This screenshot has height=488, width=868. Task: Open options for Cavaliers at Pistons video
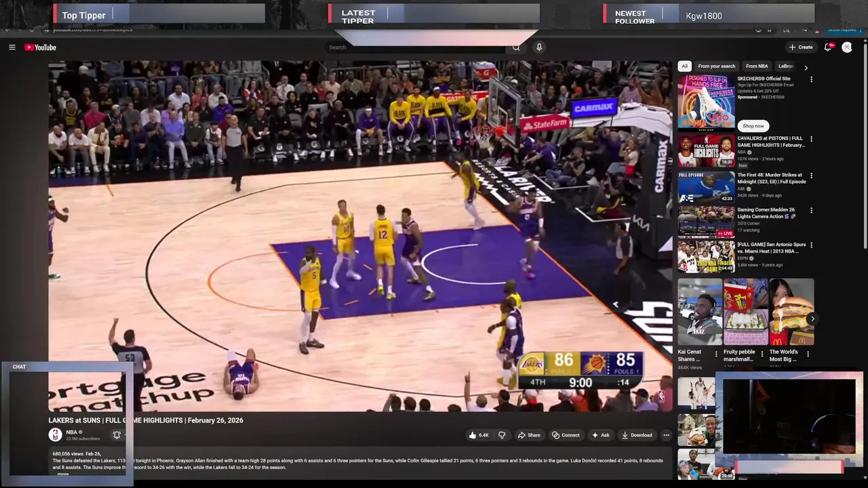(x=811, y=139)
